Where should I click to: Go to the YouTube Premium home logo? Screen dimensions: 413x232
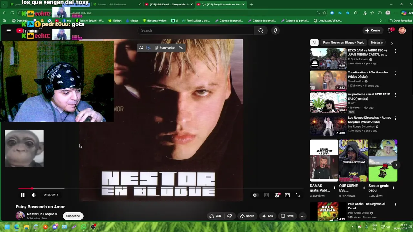click(x=27, y=31)
